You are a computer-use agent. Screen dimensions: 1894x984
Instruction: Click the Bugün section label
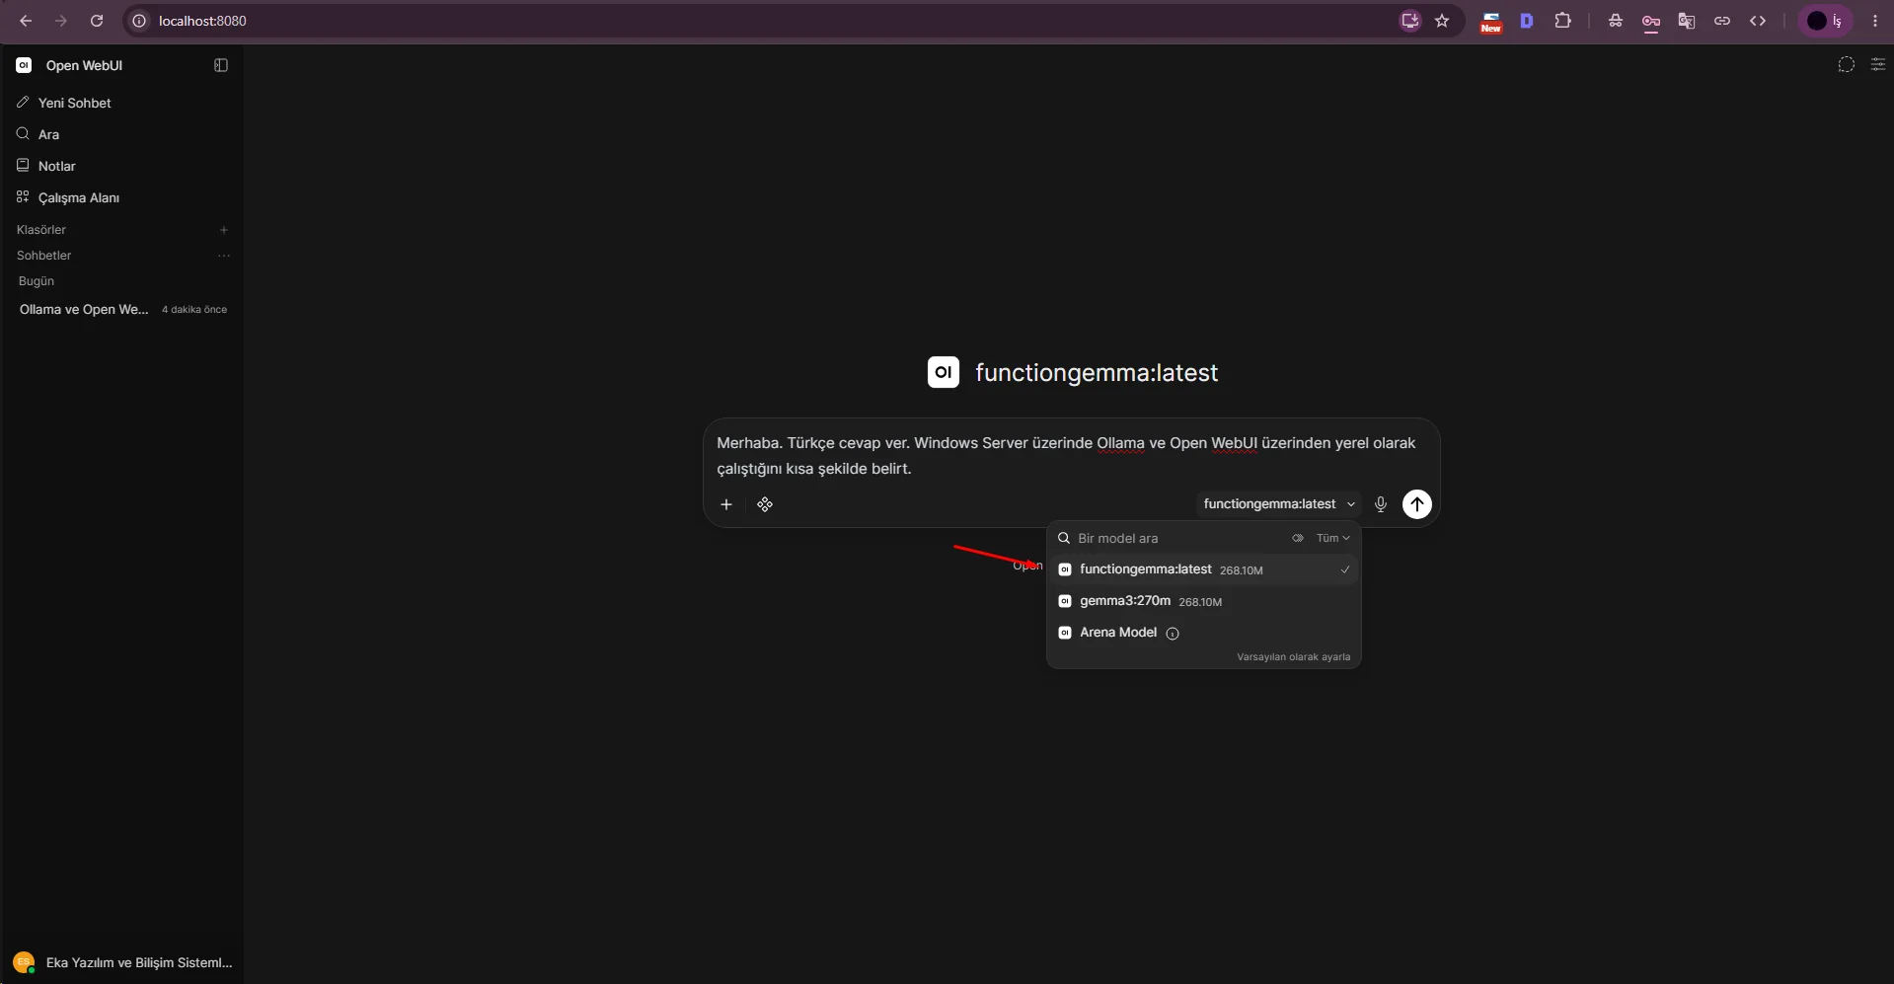pos(37,281)
